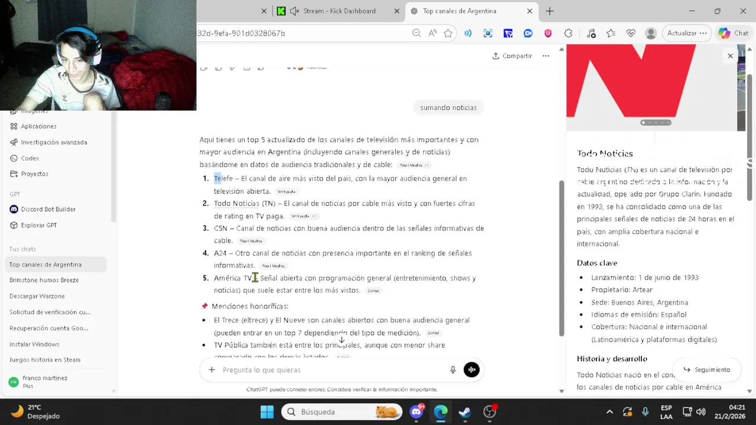Open a new browser tab
This screenshot has height=425, width=756.
(x=550, y=11)
